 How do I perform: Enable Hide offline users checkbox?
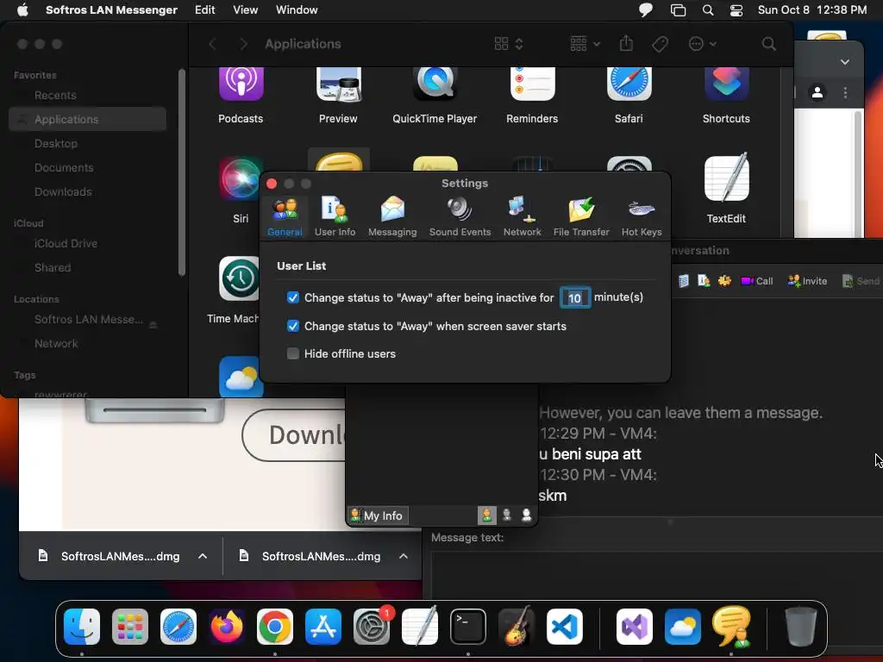pyautogui.click(x=293, y=353)
